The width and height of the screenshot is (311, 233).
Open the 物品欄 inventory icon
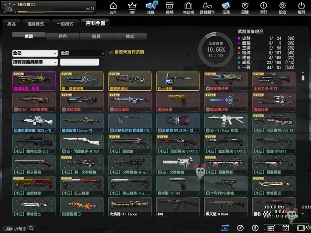[188, 7]
